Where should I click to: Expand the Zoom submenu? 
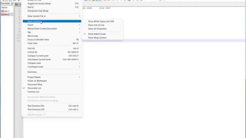(52, 25)
